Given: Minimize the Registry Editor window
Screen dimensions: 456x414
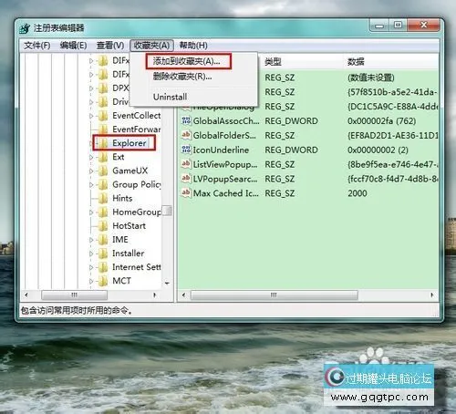Looking at the screenshot, I should click(x=379, y=26).
